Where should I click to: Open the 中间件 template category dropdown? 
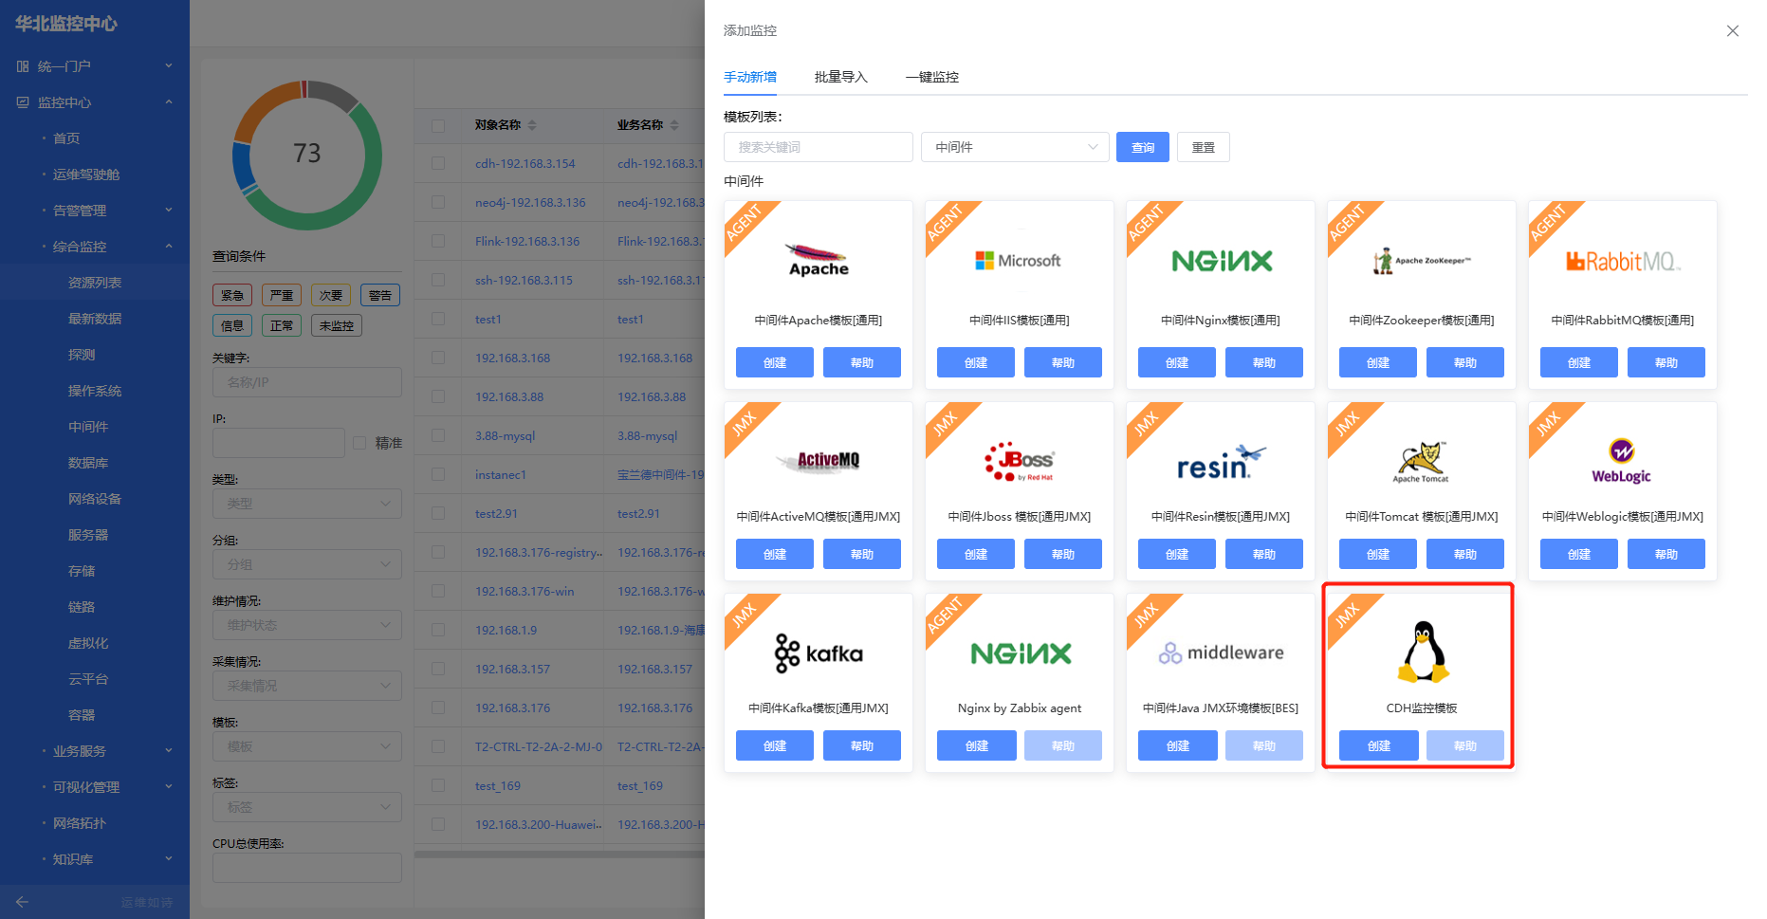click(1015, 147)
